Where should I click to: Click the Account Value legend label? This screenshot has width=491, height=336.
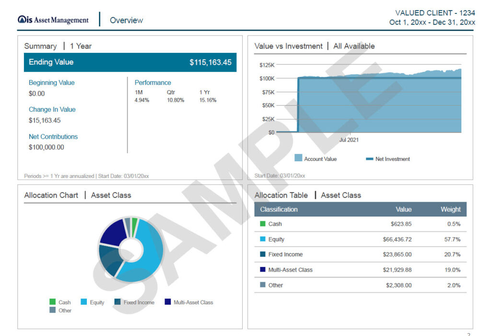pyautogui.click(x=320, y=159)
